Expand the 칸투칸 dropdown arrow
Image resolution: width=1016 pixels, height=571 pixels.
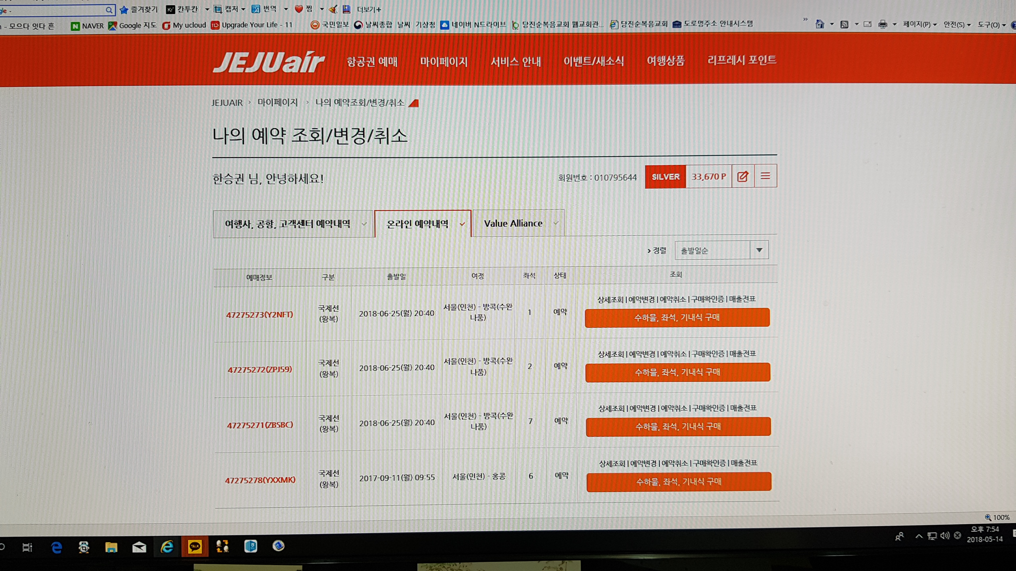pos(207,9)
